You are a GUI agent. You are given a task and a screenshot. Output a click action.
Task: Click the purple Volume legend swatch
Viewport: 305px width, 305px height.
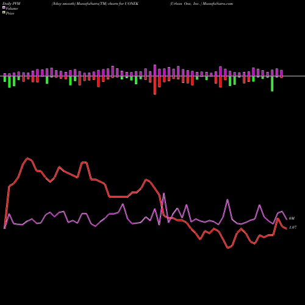[4, 7]
